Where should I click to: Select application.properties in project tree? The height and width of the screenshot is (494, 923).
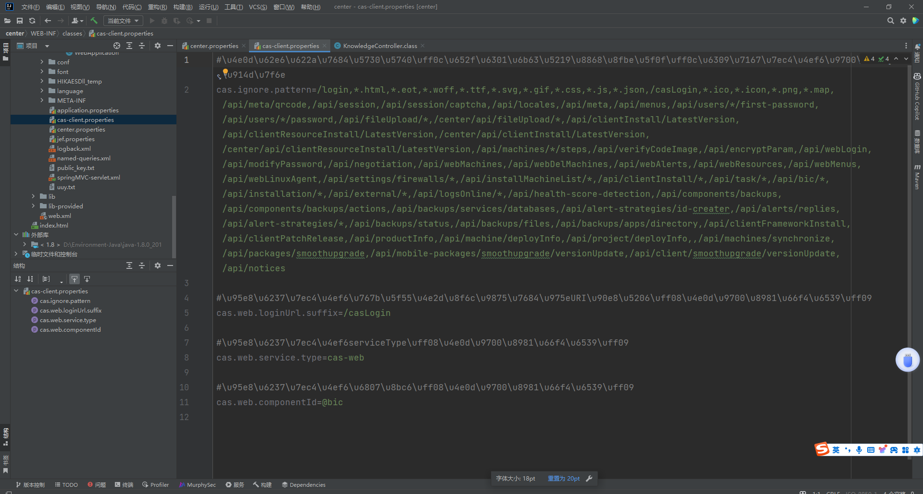(87, 110)
